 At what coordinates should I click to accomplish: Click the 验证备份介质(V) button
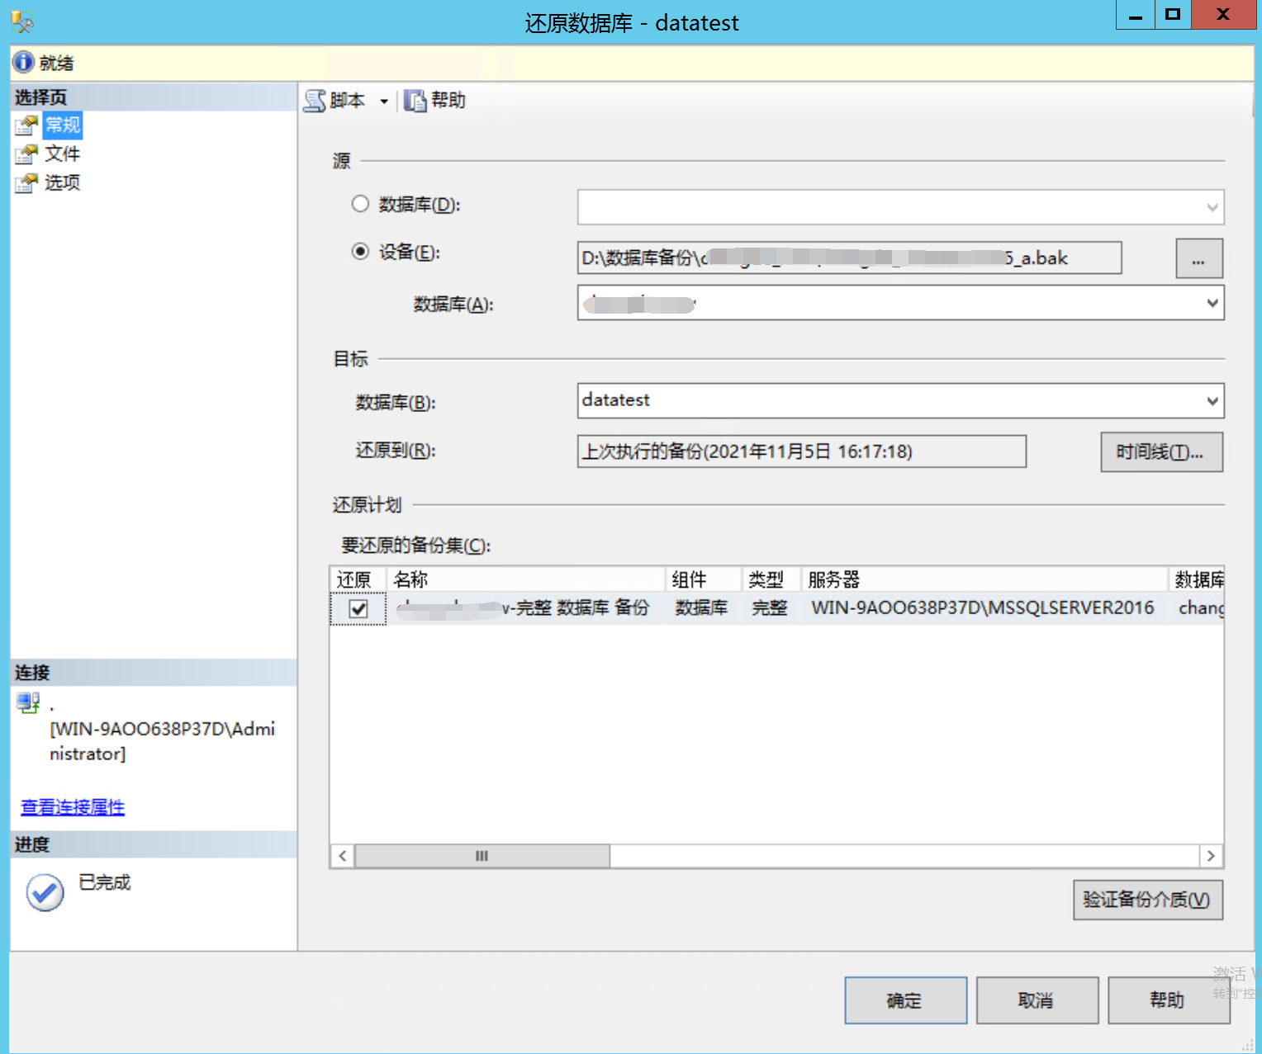(1146, 900)
